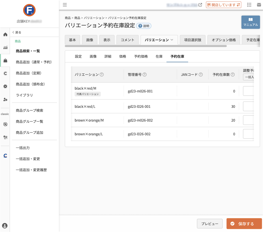Viewport: 263px width, 232px height.
Task: Open 商品グループ追加
Action: [x=30, y=133]
